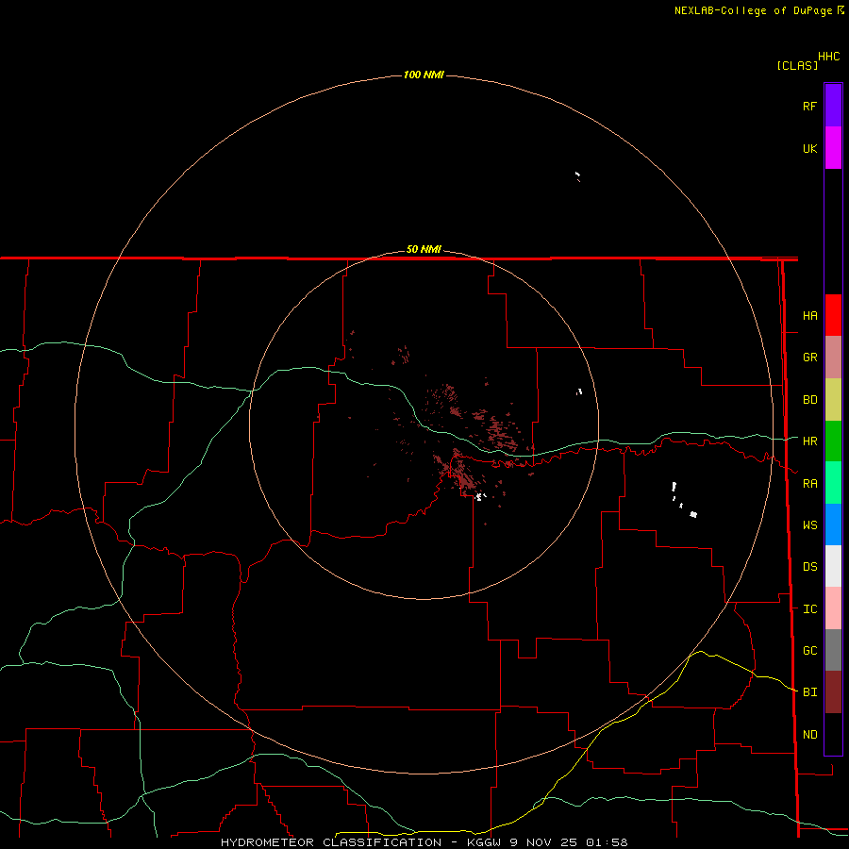This screenshot has height=849, width=849.
Task: Click the BI legend label
Action: click(809, 692)
